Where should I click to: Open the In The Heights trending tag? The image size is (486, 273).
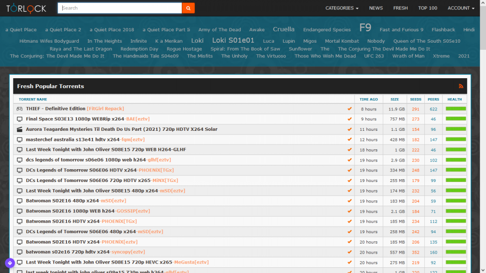pyautogui.click(x=104, y=41)
